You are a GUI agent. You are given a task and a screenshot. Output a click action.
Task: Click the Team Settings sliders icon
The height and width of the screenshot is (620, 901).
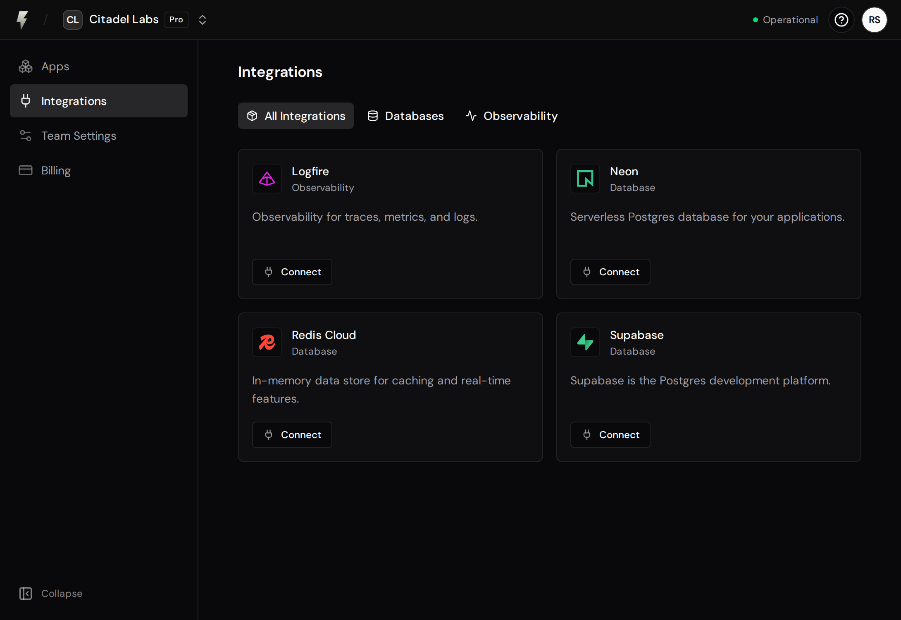click(x=26, y=136)
